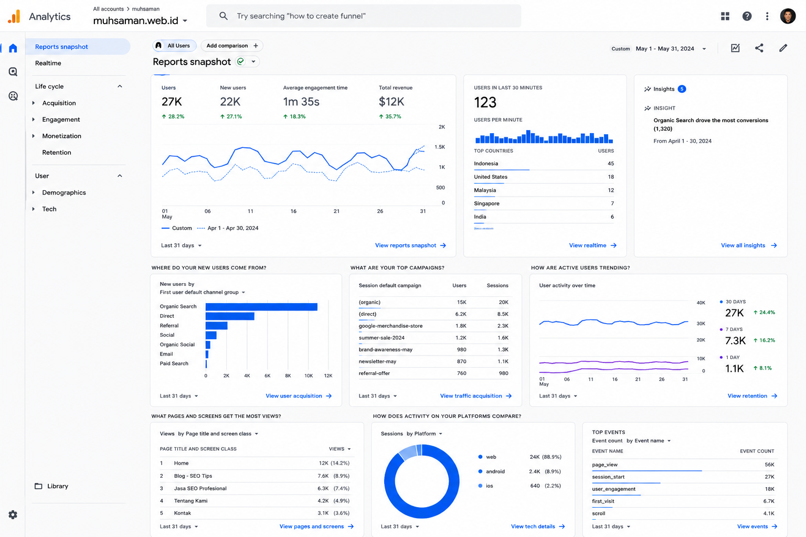Viewport: 806px width, 537px height.
Task: Click the All accounts breadcrumb
Action: coord(109,9)
